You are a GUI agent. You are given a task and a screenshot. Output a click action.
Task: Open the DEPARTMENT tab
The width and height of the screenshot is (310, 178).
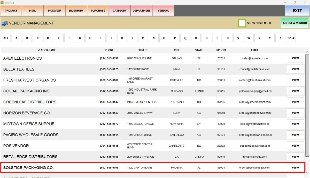(141, 11)
